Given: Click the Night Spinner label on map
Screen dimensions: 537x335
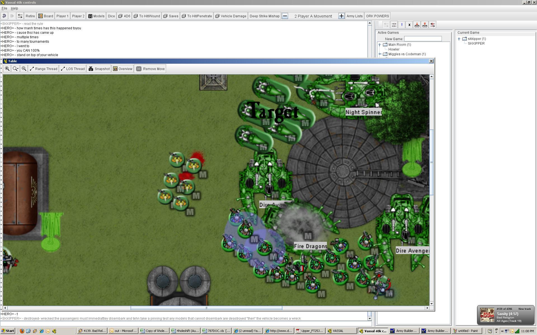Looking at the screenshot, I should 364,112.
